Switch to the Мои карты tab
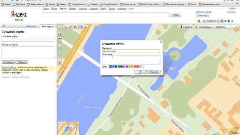 [48, 27]
